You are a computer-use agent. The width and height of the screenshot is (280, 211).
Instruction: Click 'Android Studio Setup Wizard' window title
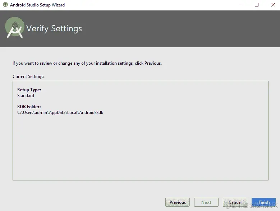[37, 5]
